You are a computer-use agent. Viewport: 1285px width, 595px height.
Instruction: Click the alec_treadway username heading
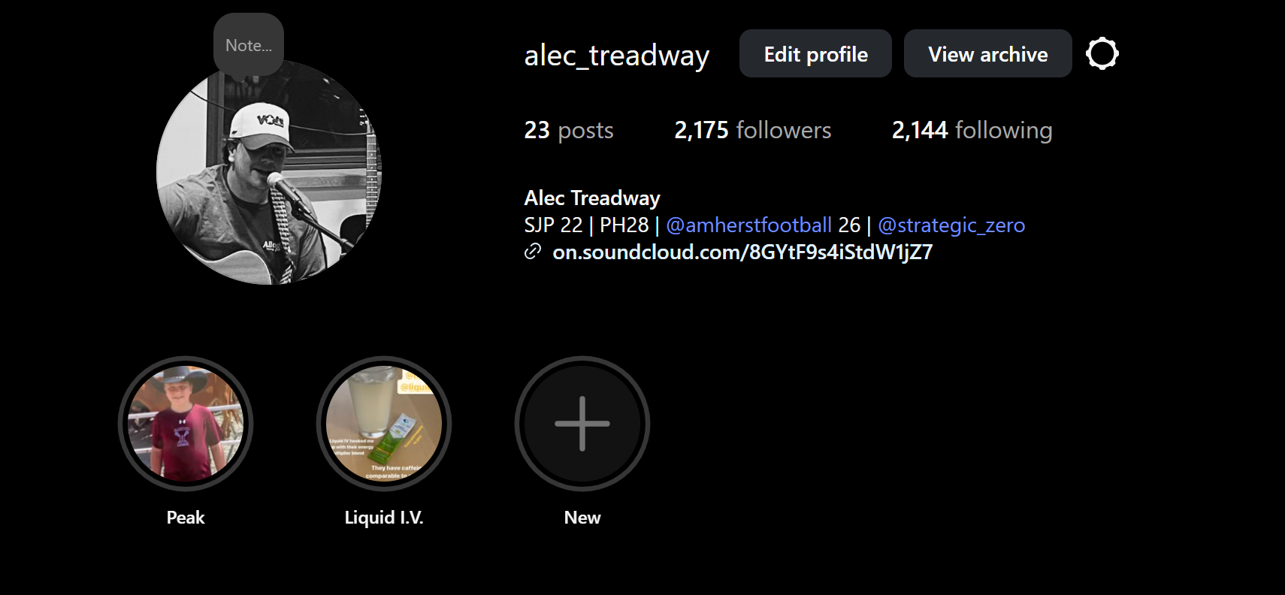[617, 56]
